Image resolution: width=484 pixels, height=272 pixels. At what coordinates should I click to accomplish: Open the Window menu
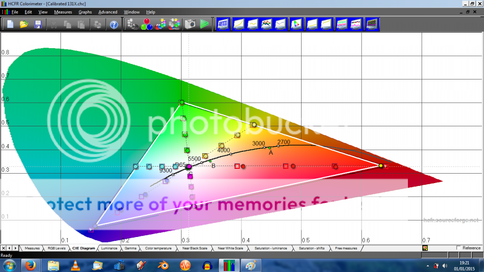click(132, 12)
